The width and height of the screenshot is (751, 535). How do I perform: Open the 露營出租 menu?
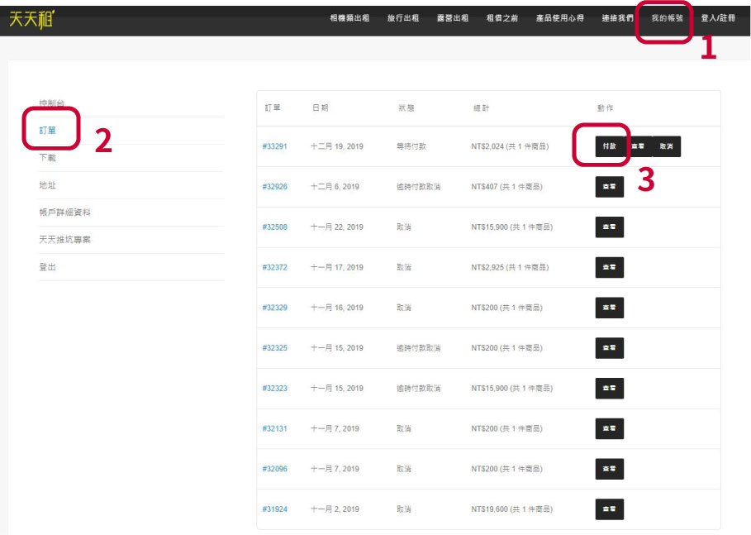(x=453, y=18)
